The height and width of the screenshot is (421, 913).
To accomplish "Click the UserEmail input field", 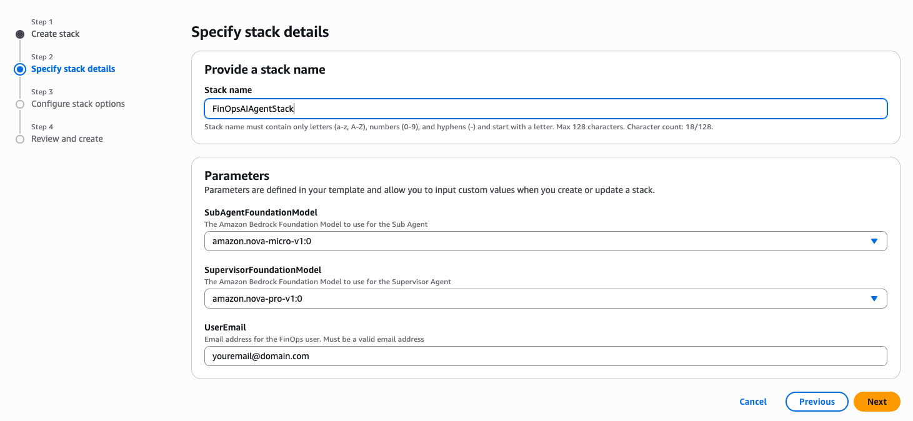I will (x=546, y=356).
